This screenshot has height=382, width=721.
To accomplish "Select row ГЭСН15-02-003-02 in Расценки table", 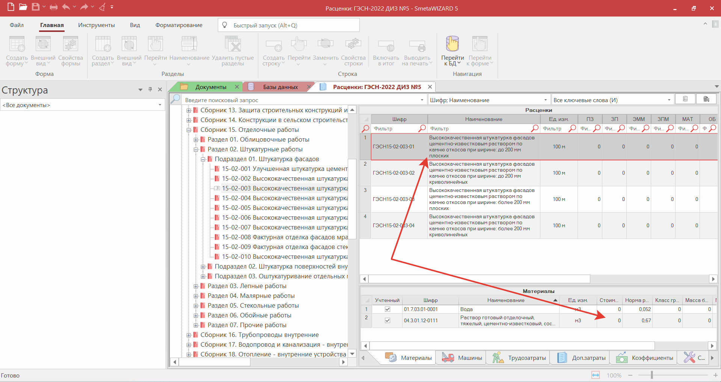I will click(x=539, y=173).
